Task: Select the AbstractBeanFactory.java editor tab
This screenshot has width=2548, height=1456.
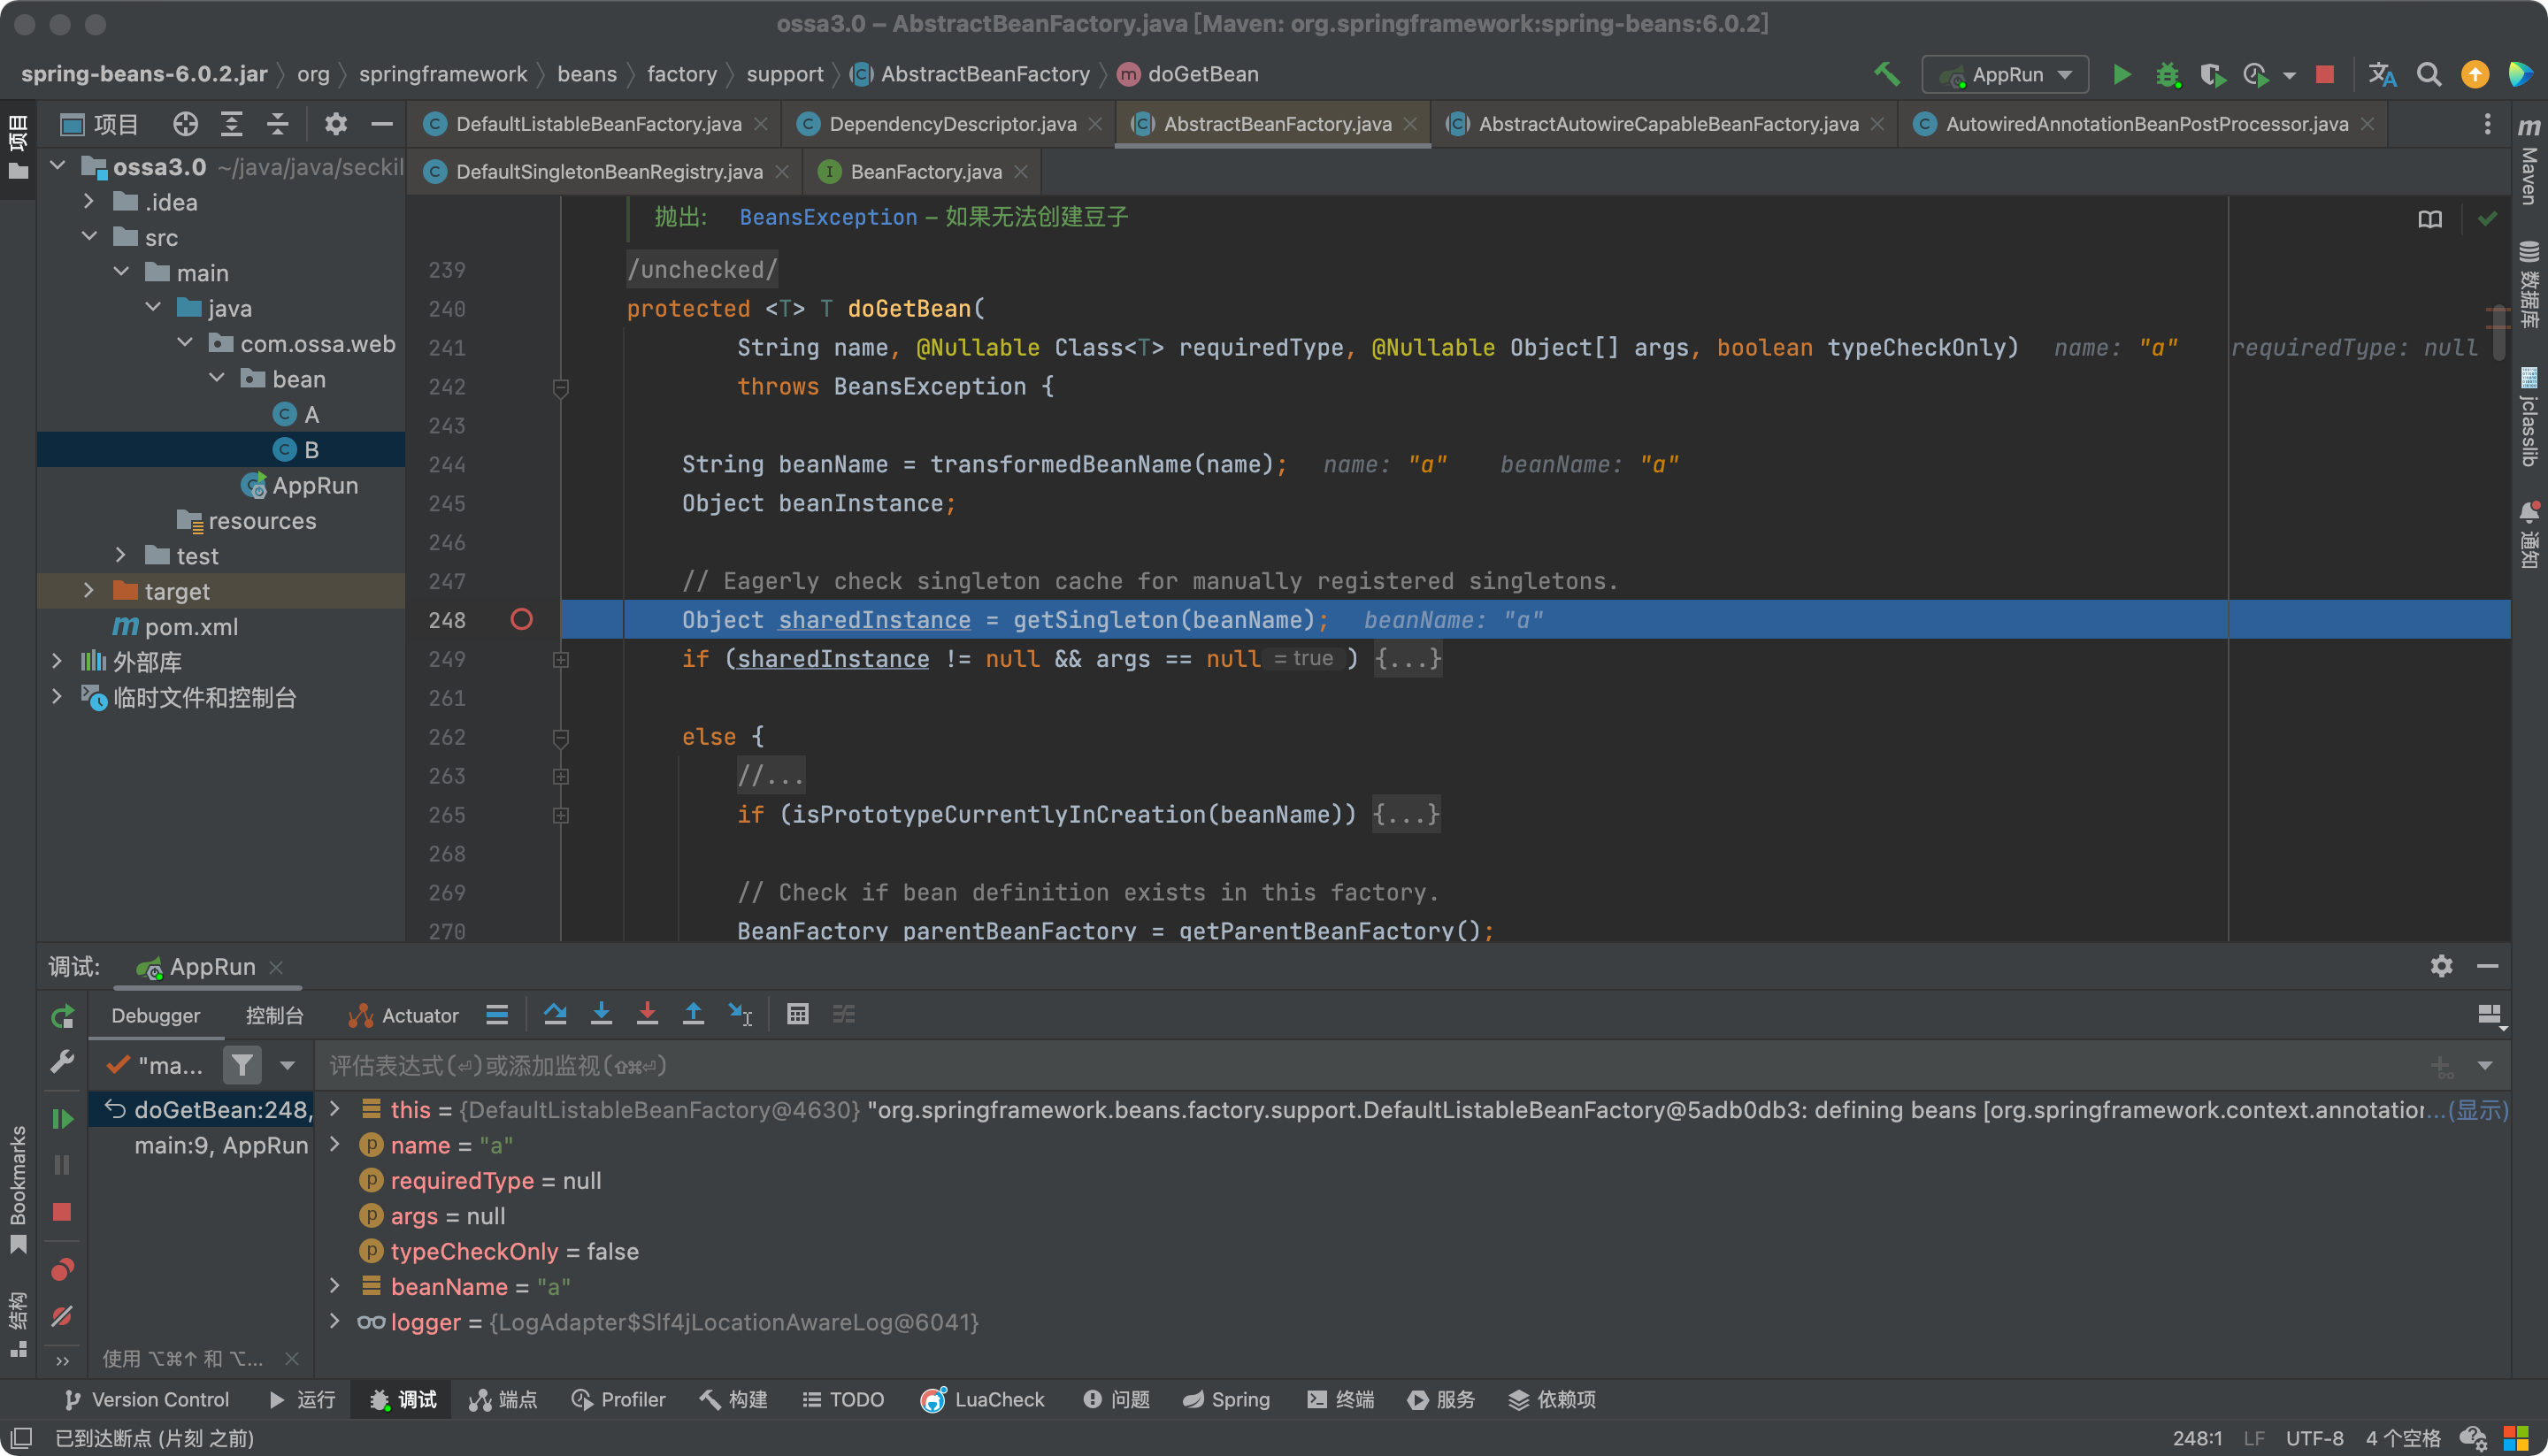Action: point(1278,122)
